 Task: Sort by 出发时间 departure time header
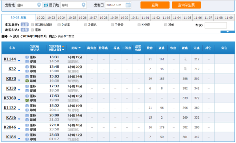tap(56, 46)
